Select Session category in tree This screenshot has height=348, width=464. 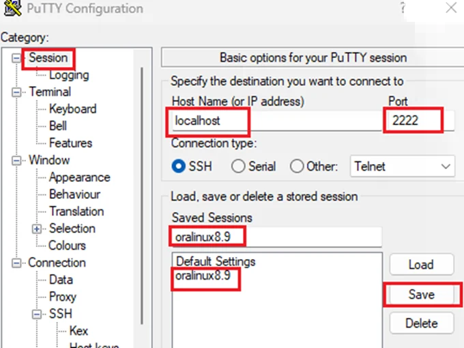pyautogui.click(x=48, y=58)
